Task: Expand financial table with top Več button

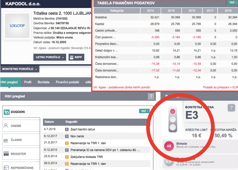Action: pos(232,2)
